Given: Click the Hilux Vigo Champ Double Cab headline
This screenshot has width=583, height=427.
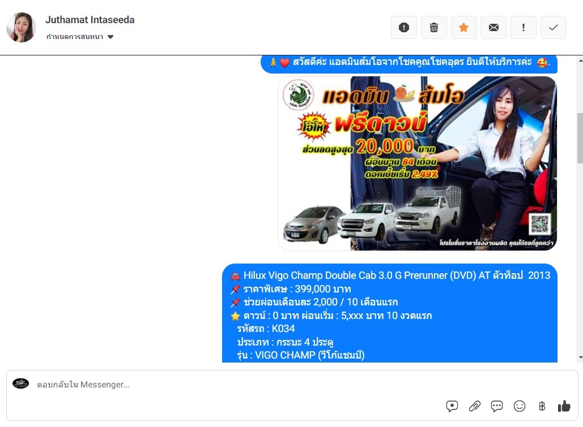Looking at the screenshot, I should 397,275.
